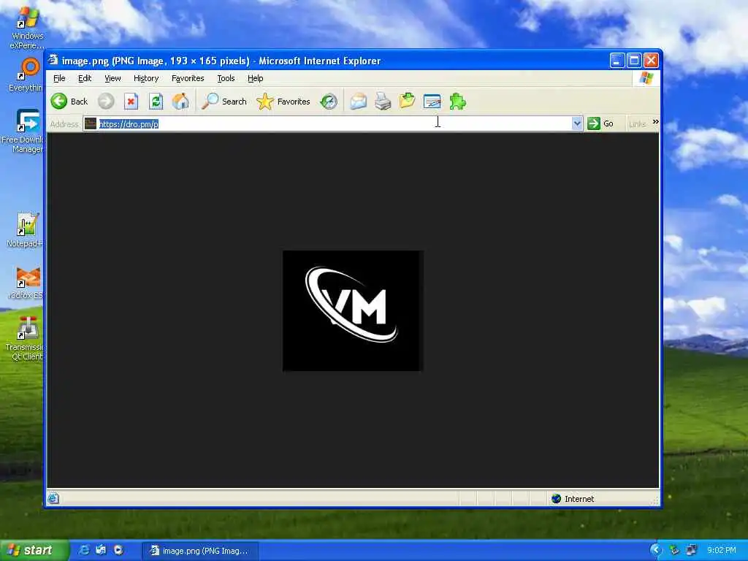
Task: Click the 9:02 PM taskbar clock
Action: click(x=721, y=551)
